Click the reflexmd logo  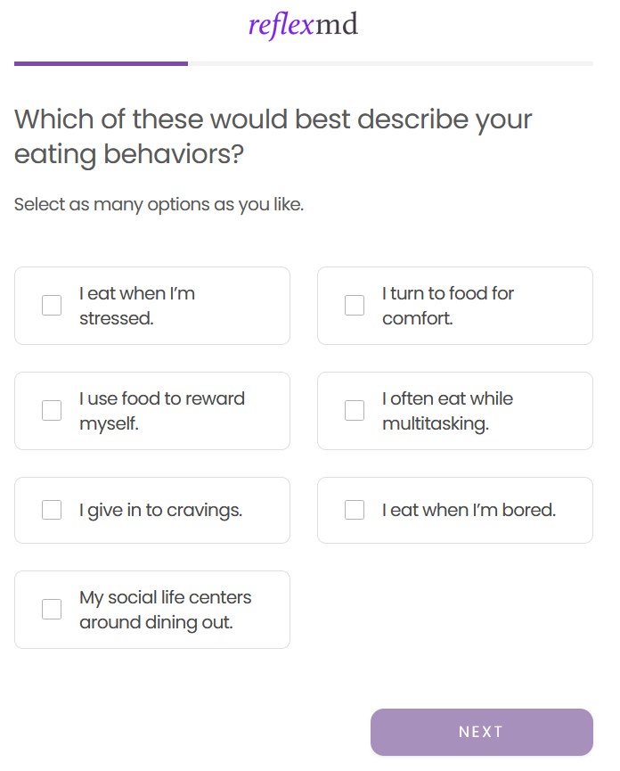pos(303,26)
